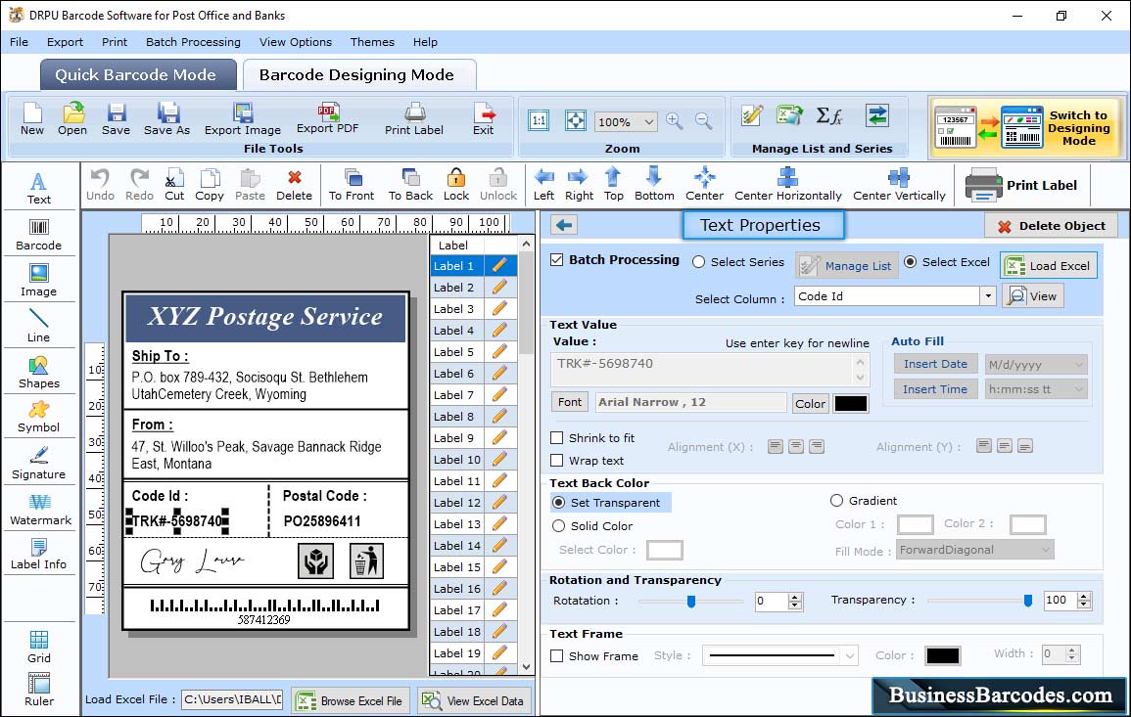This screenshot has width=1131, height=717.
Task: Select the Text tool in sidebar
Action: click(x=39, y=189)
